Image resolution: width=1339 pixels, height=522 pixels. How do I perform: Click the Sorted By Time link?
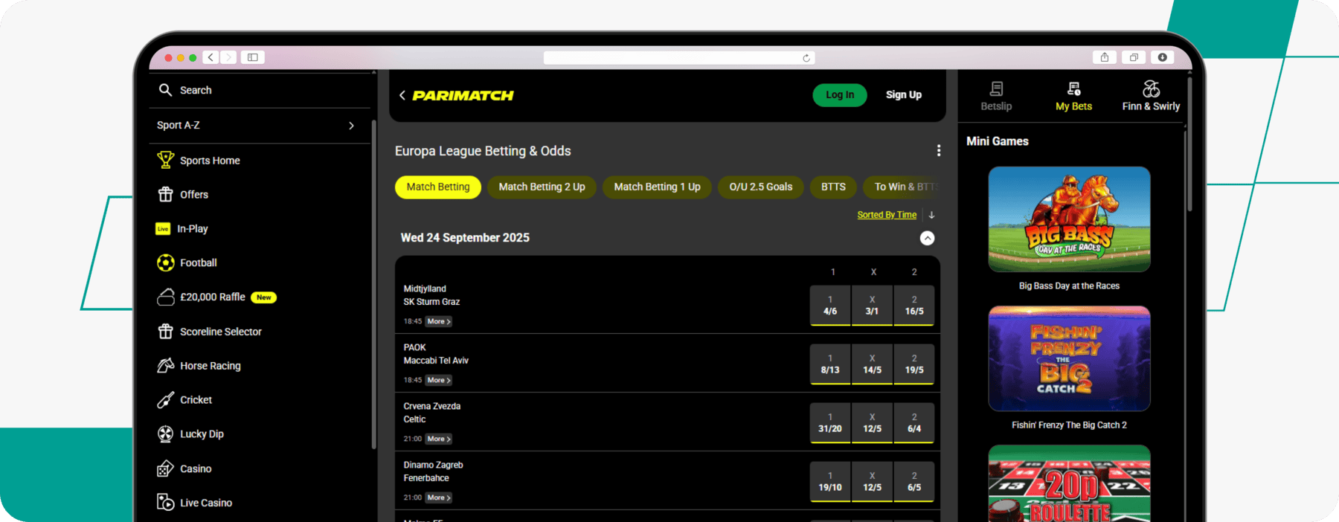click(x=887, y=215)
